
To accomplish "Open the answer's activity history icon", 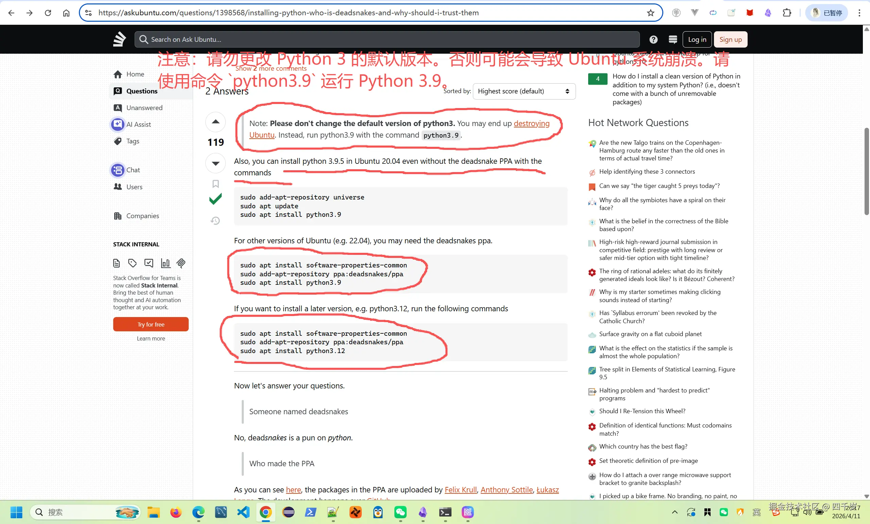I will tap(216, 221).
